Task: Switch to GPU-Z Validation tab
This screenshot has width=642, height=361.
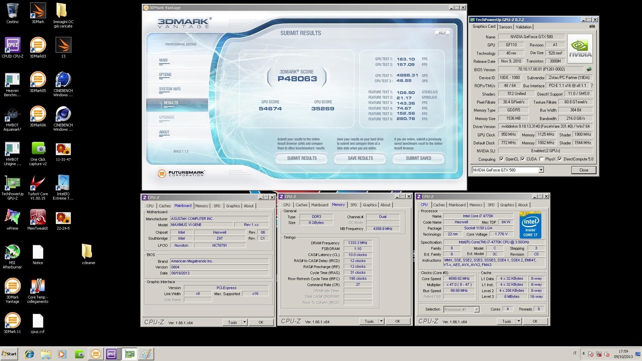Action: [523, 27]
